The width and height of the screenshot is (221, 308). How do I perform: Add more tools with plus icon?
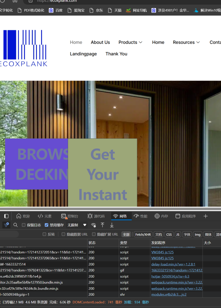pos(206,216)
